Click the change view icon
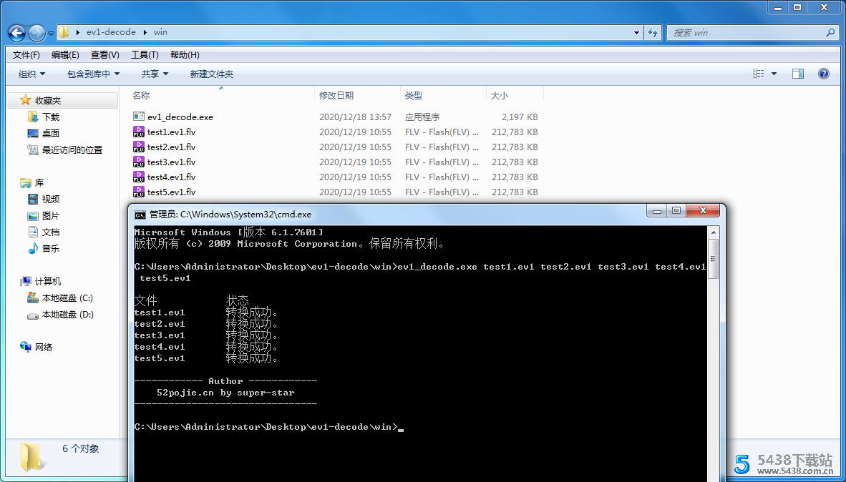Viewport: 846px width, 482px height. tap(759, 74)
